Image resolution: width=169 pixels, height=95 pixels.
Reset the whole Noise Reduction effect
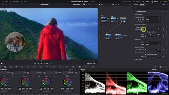click(x=166, y=12)
